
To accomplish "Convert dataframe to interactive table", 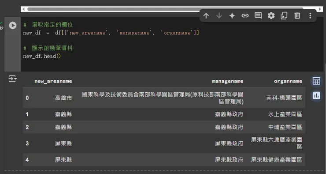I will point(316,81).
